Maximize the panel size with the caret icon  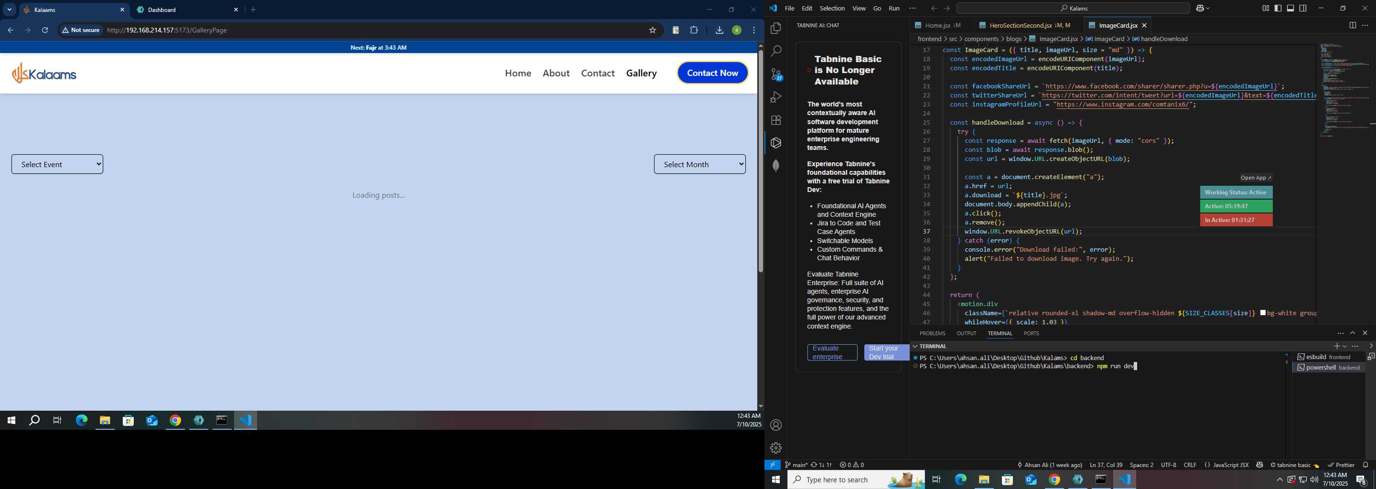pyautogui.click(x=1353, y=333)
